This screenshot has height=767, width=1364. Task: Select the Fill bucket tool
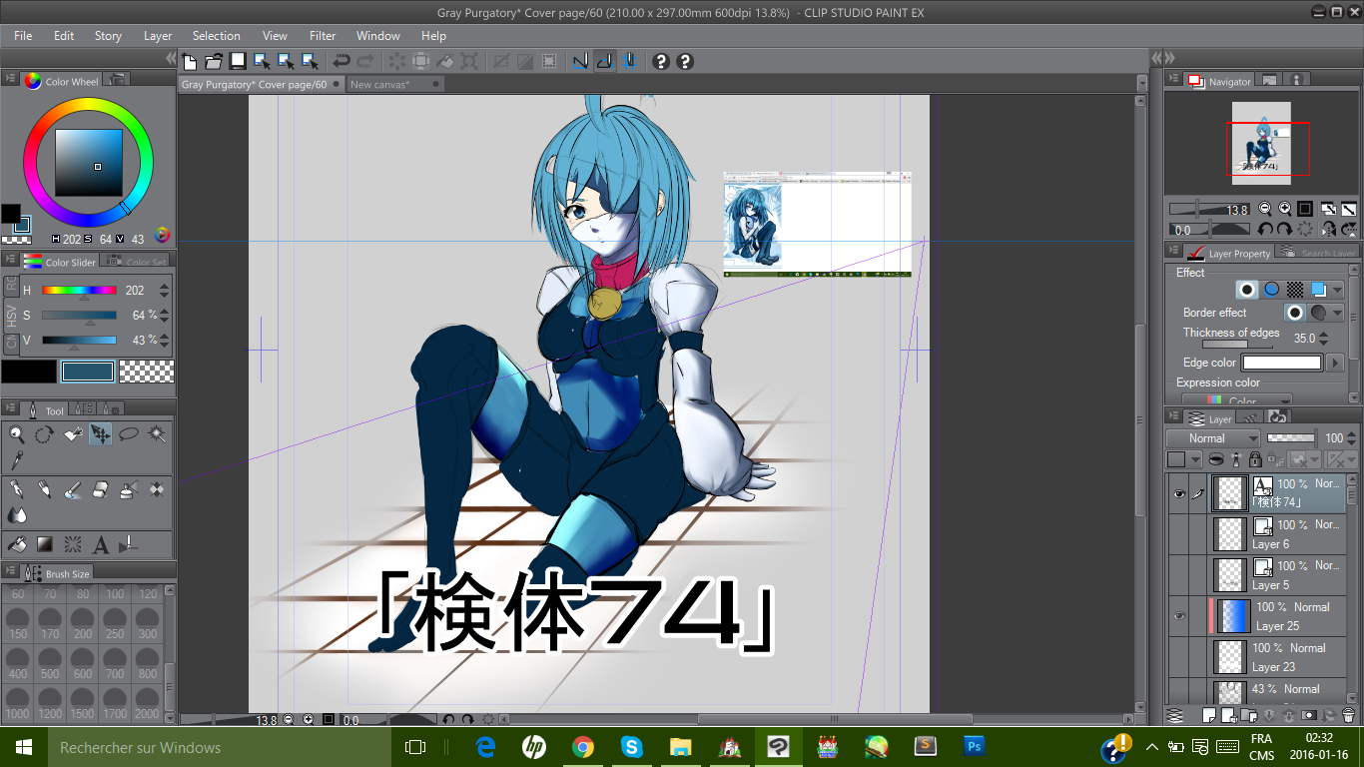pyautogui.click(x=17, y=544)
